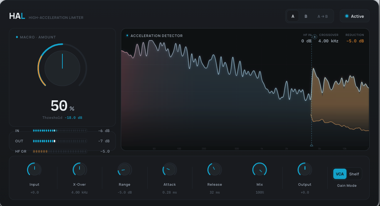Screen dimensions: 380x206
Task: Click the Threshold -18.0 dB value
Action: click(x=73, y=118)
